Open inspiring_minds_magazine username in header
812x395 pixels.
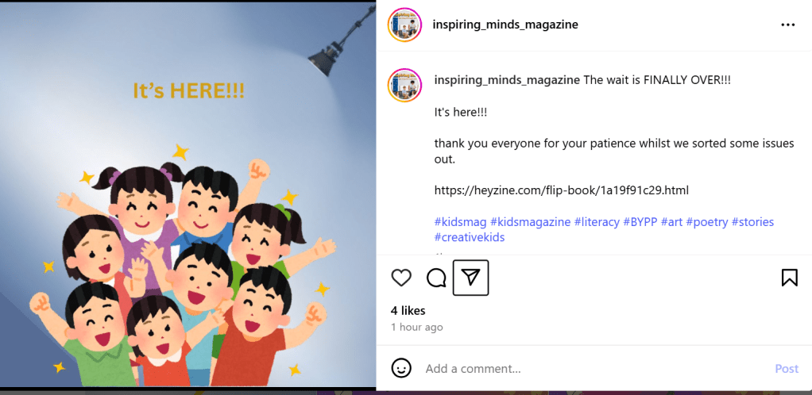tap(505, 25)
